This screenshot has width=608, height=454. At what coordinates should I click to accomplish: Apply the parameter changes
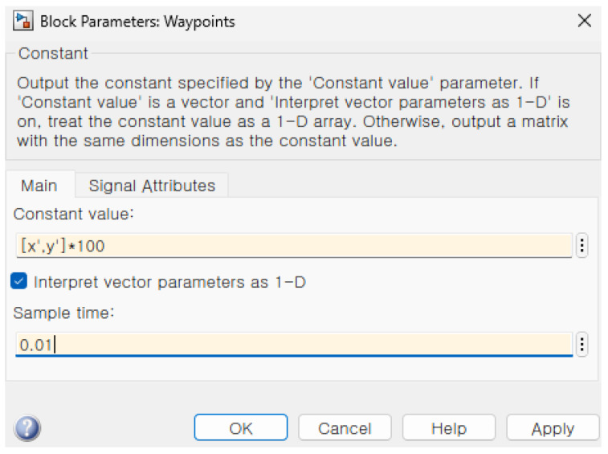pyautogui.click(x=553, y=427)
